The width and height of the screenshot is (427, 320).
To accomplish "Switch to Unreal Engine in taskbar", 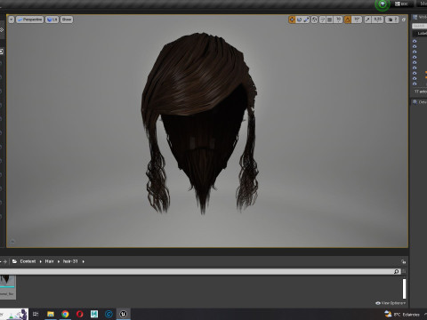I will coord(124,314).
